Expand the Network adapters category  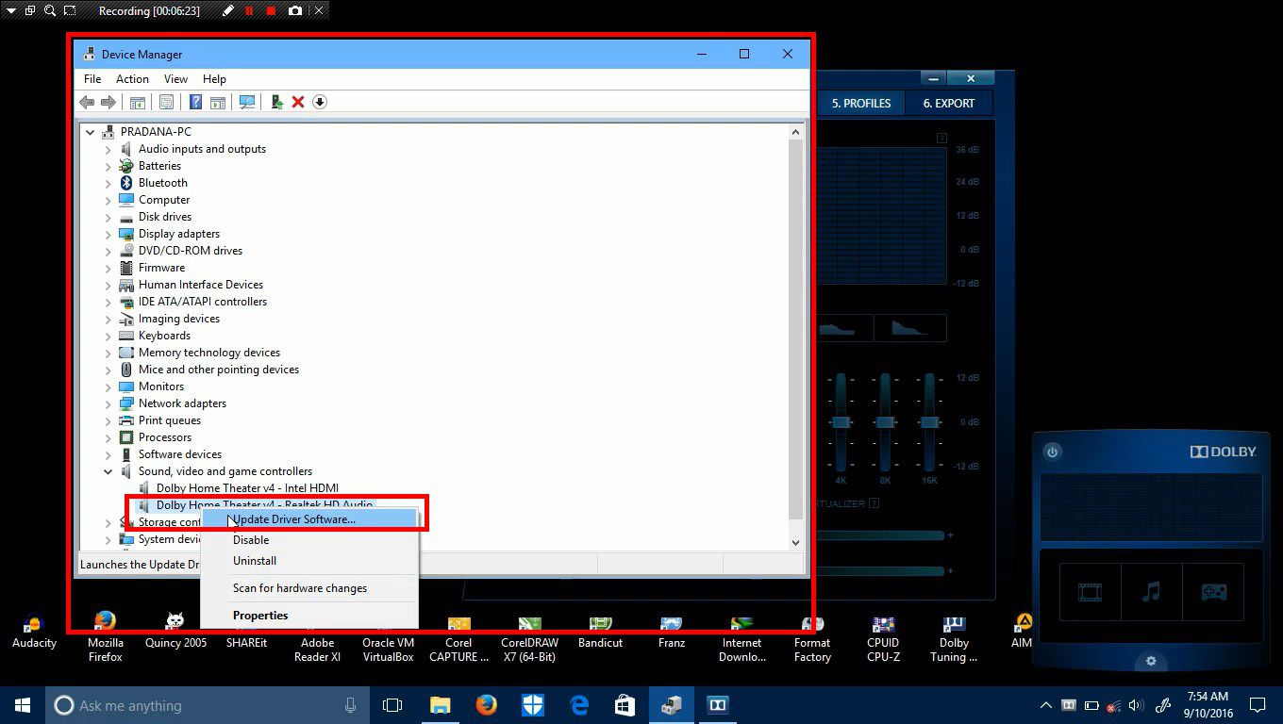(108, 403)
